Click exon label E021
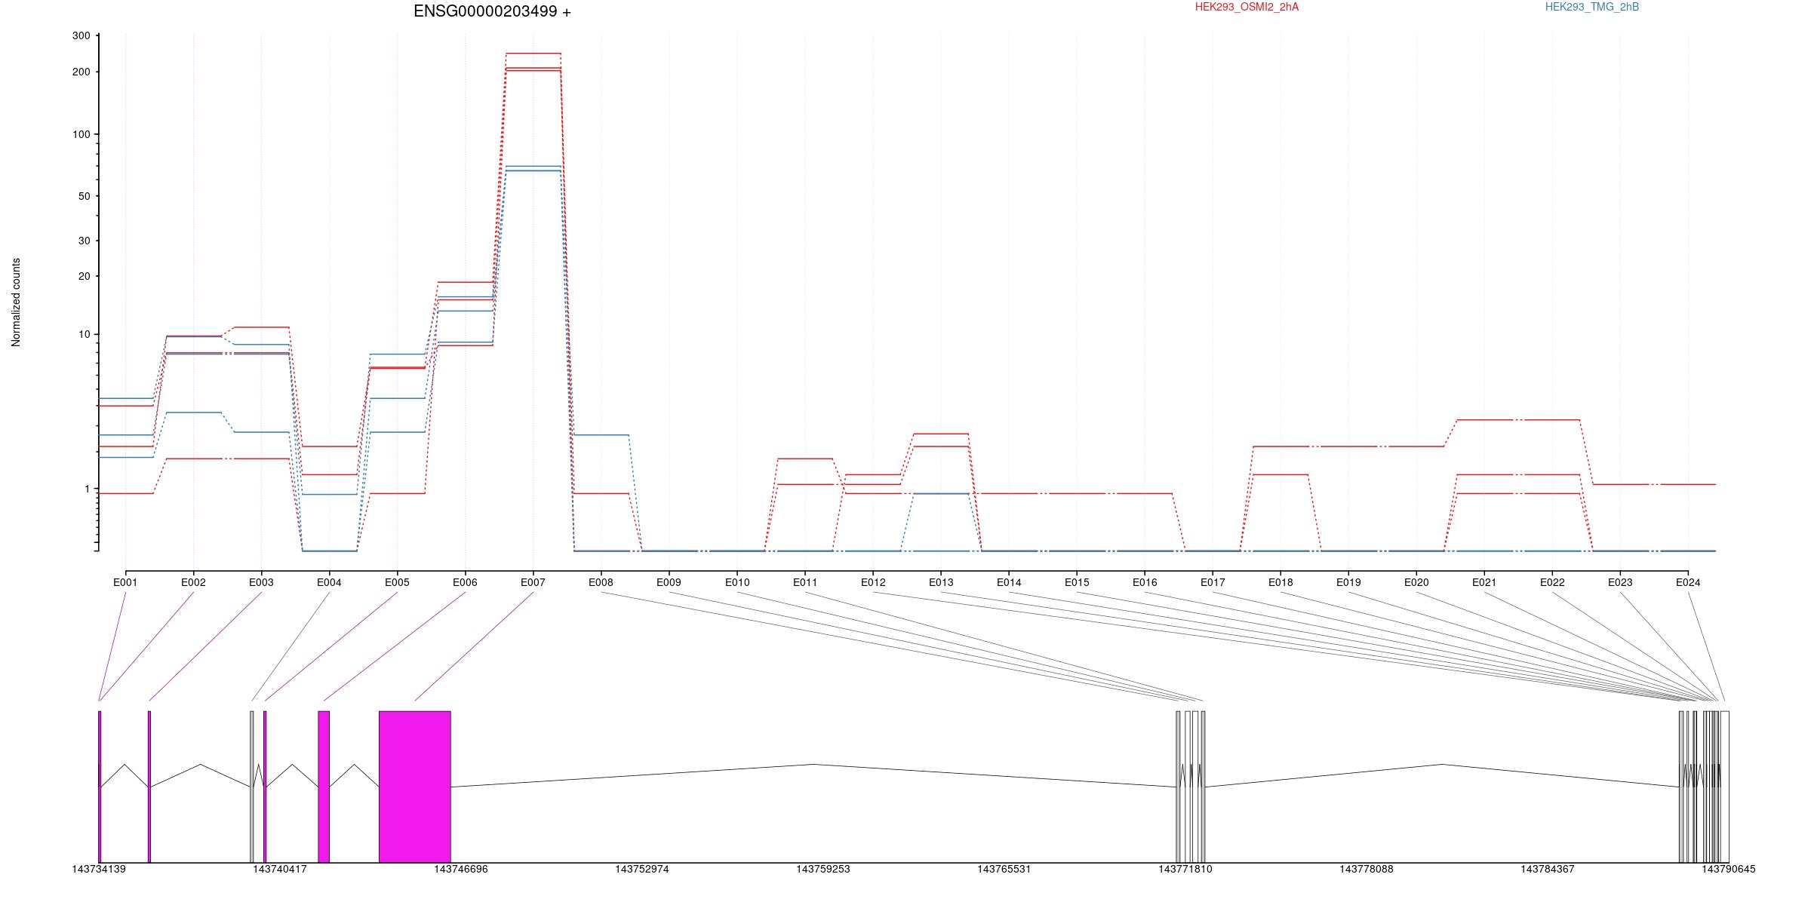Image resolution: width=1811 pixels, height=905 pixels. 1484,582
